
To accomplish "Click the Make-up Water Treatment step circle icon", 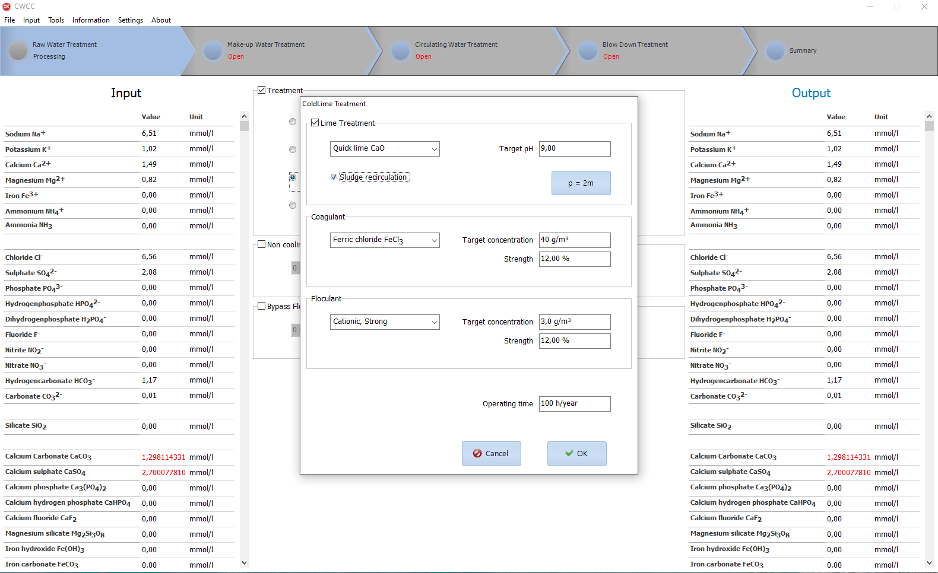I will tap(213, 51).
